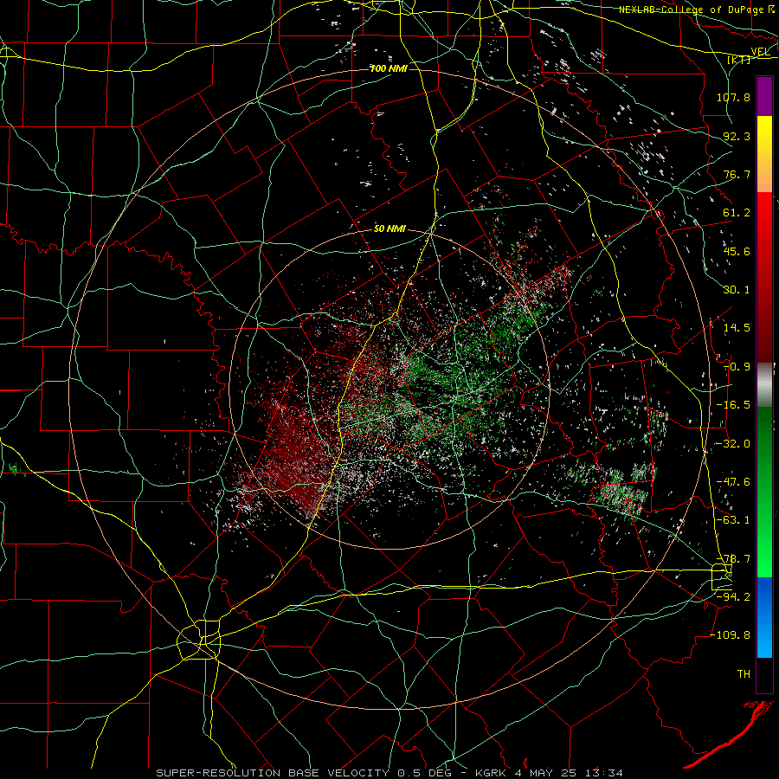Select the 45.6 legend value
779x779 pixels.
[x=737, y=251]
